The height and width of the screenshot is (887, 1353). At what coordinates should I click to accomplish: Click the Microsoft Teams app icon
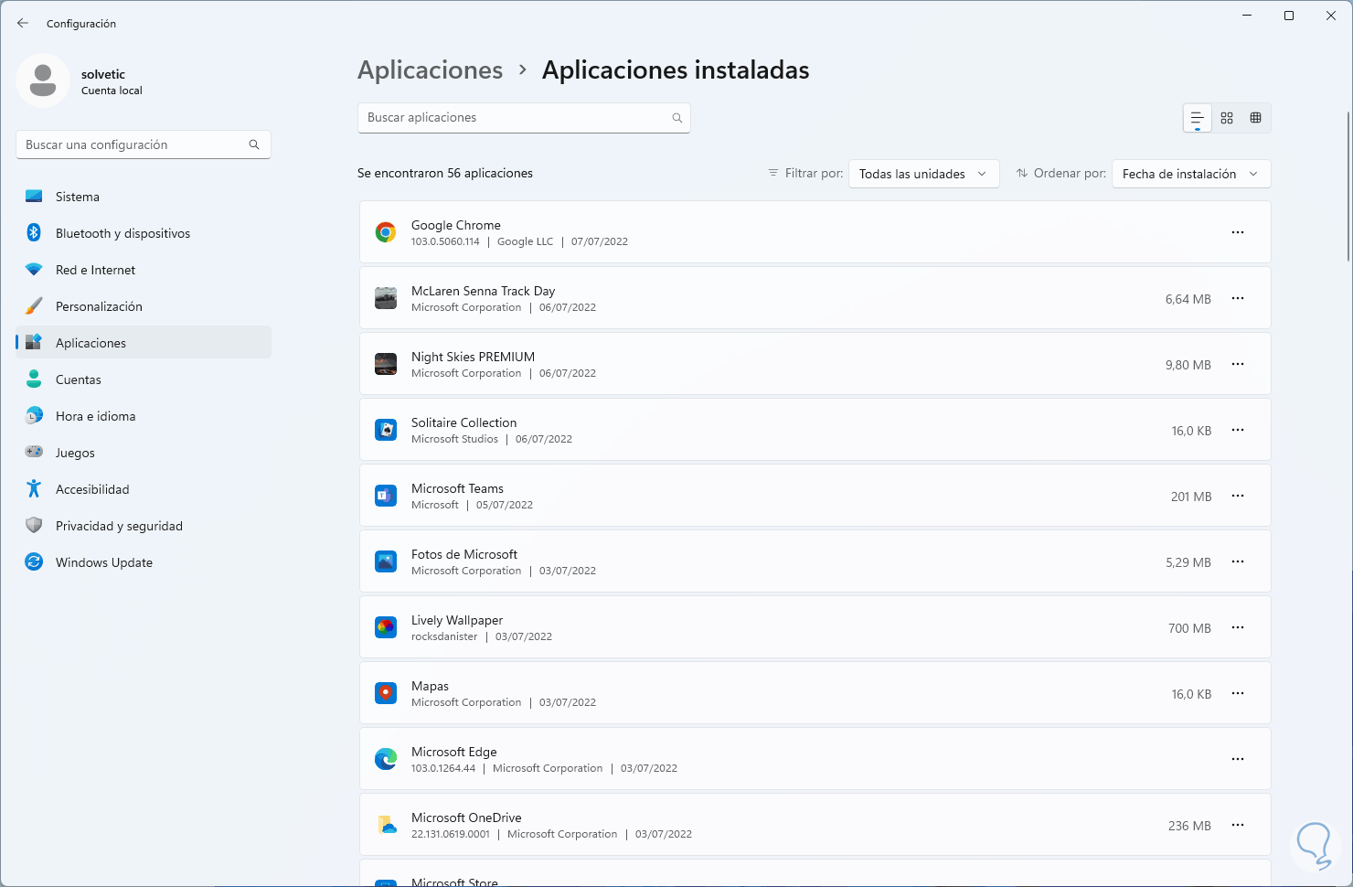point(386,496)
